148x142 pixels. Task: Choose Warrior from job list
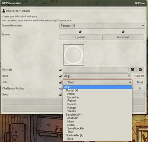click(97, 111)
